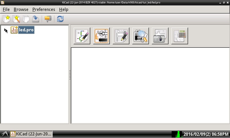Launch Eeschema schematic editor
This screenshot has width=230, height=138.
point(82,36)
